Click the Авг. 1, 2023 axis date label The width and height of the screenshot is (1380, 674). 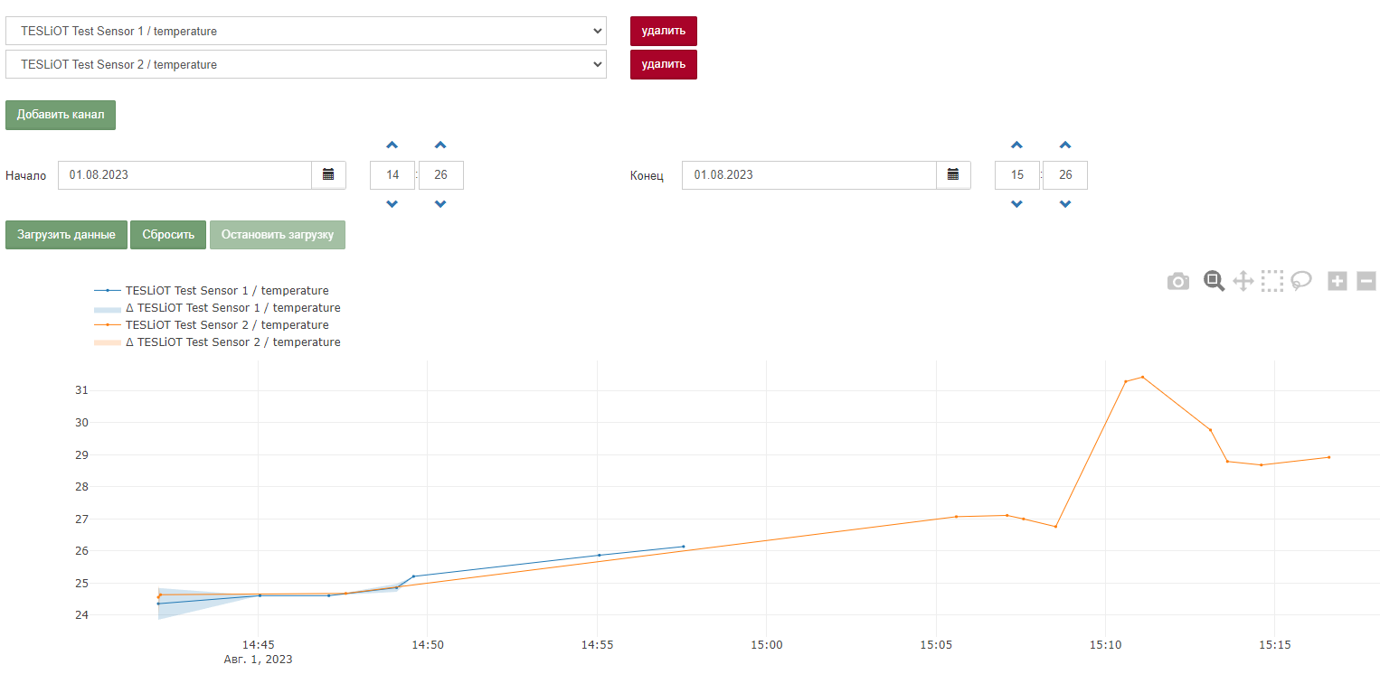click(x=258, y=660)
